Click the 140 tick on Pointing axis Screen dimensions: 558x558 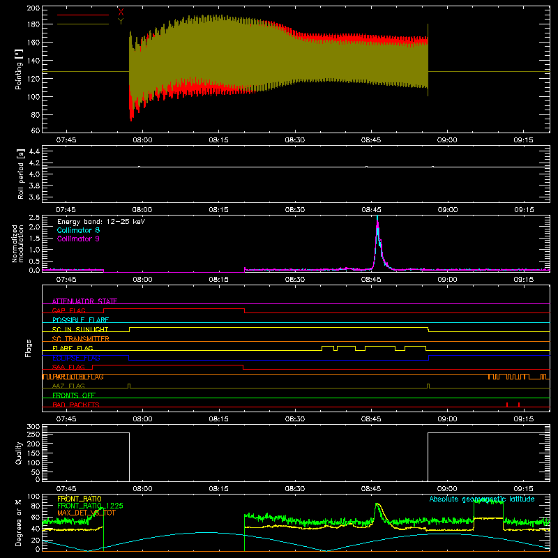[33, 61]
